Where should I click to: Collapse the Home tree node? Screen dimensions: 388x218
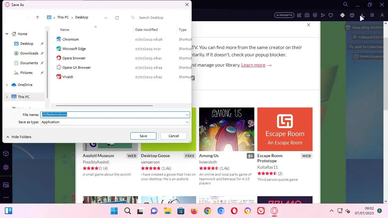point(7,34)
